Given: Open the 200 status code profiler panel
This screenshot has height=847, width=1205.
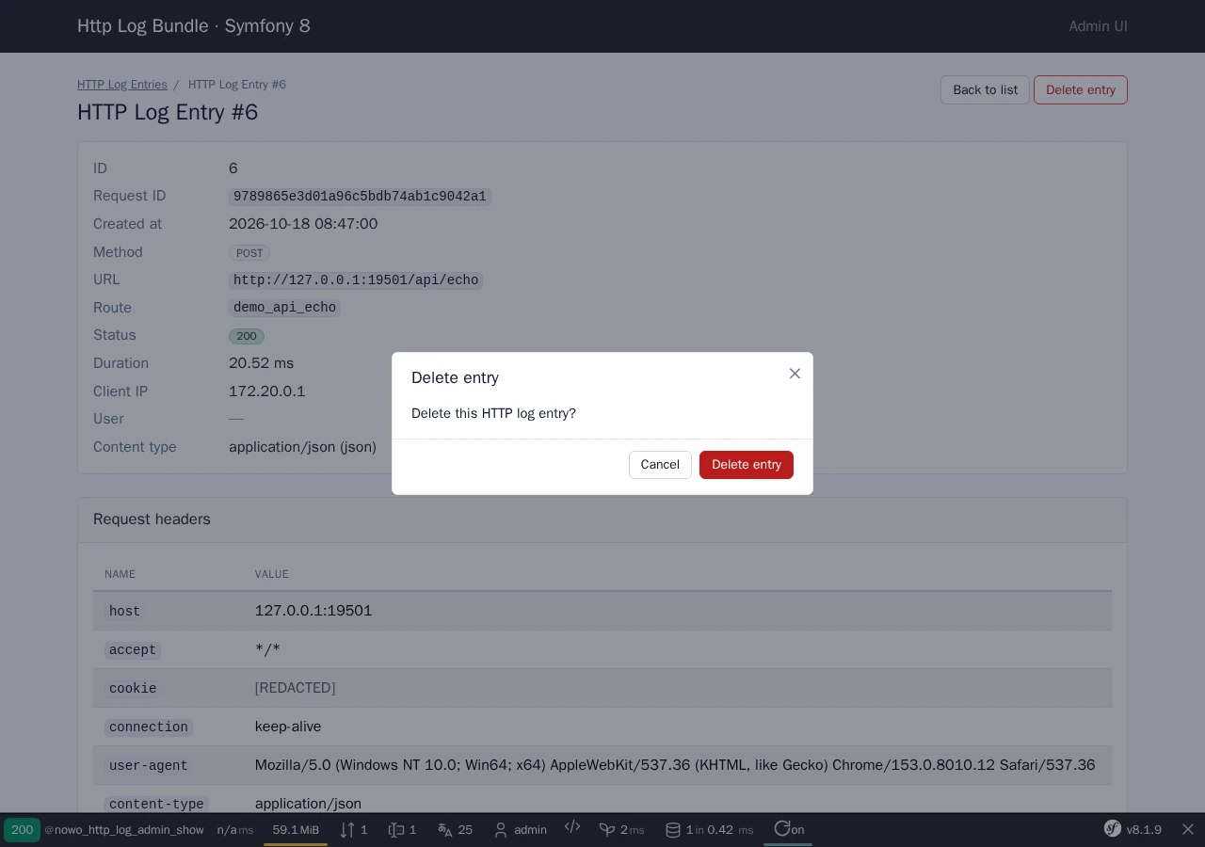Looking at the screenshot, I should [22, 830].
